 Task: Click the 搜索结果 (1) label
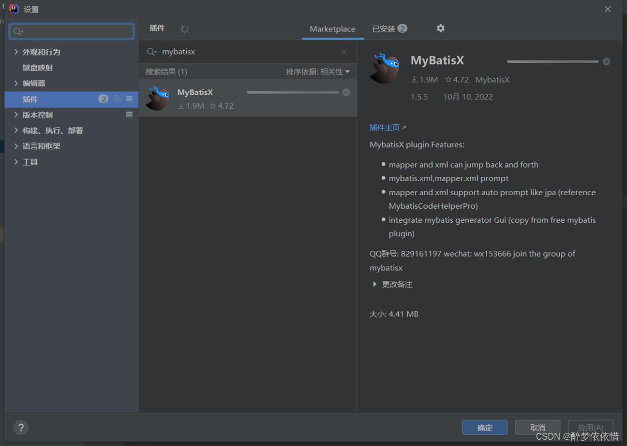coord(166,72)
